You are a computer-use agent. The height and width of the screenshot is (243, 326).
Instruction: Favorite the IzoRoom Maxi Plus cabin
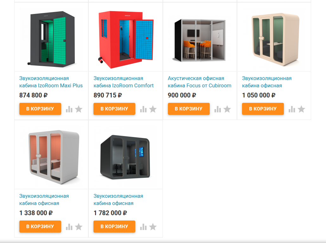pos(79,109)
